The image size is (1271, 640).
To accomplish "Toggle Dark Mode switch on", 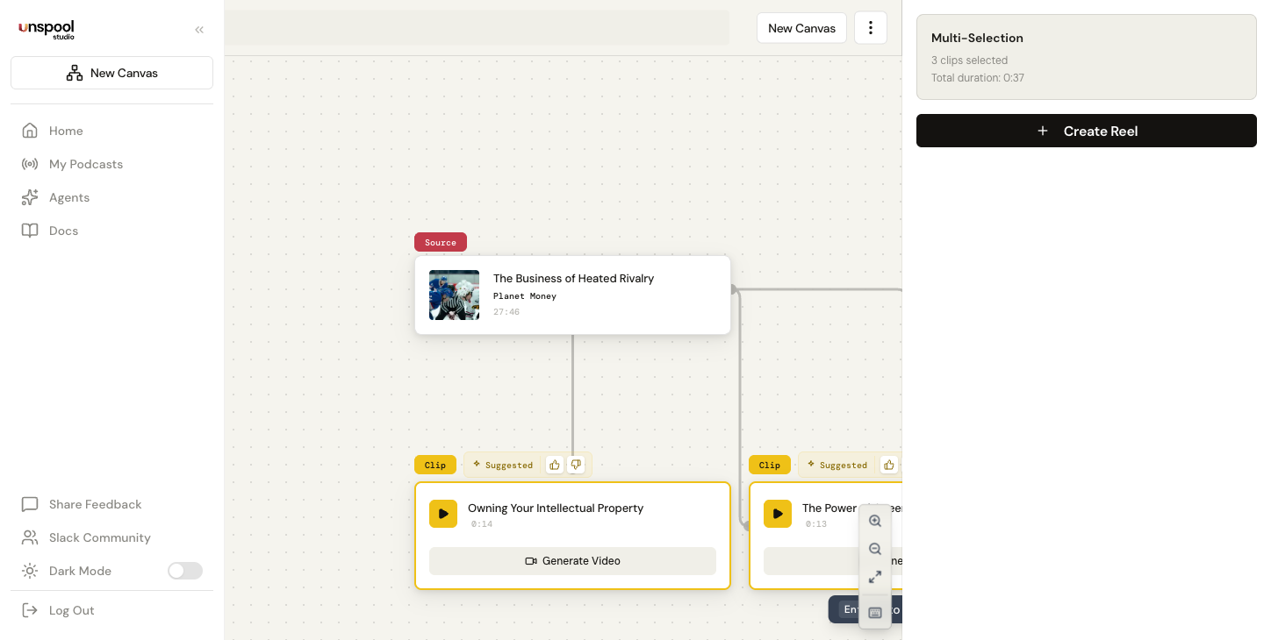I will pos(185,571).
